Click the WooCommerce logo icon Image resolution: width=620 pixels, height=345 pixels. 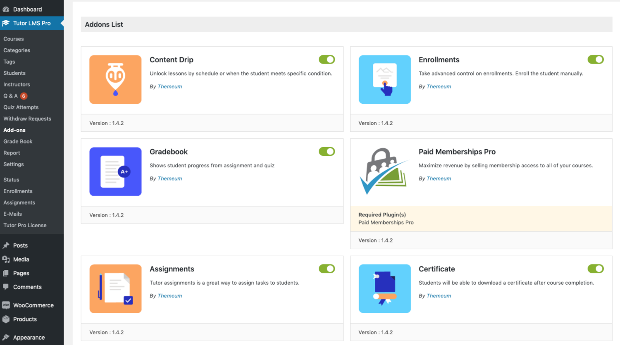(6, 305)
